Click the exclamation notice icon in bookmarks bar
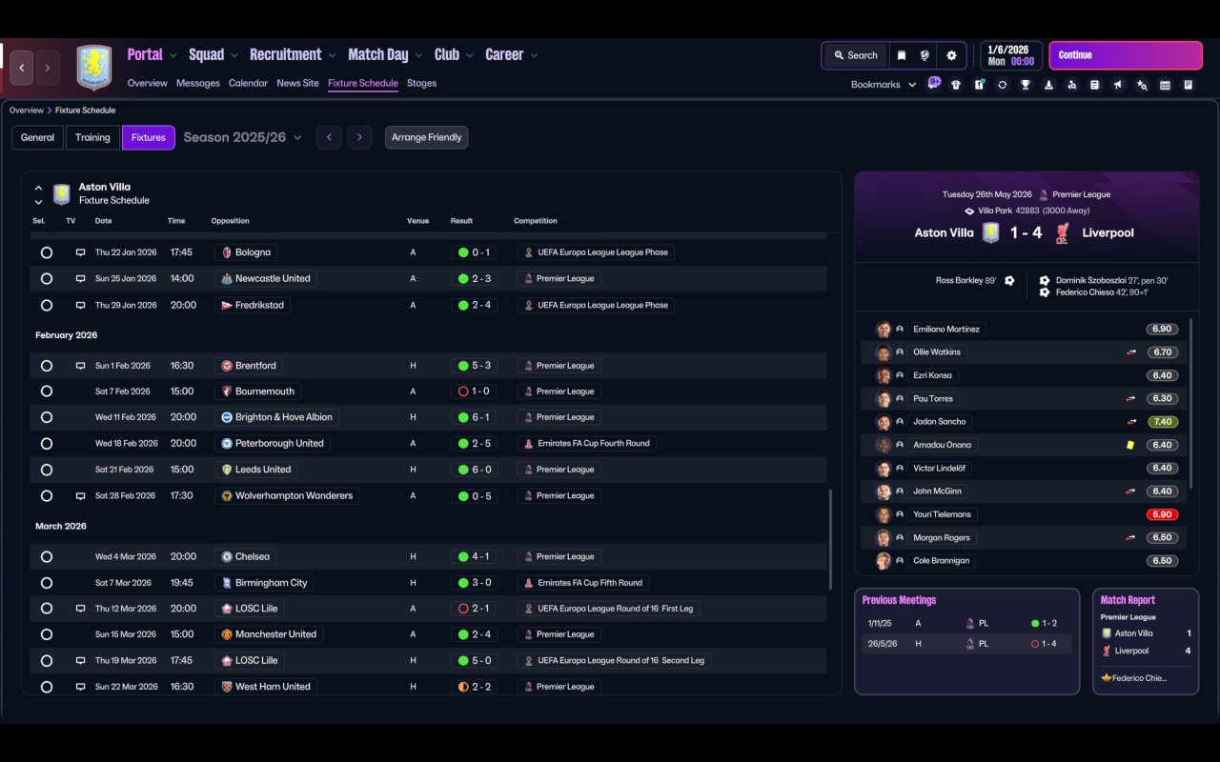This screenshot has height=762, width=1220. pos(979,85)
